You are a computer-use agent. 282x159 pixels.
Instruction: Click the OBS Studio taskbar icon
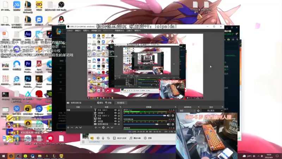18,156
